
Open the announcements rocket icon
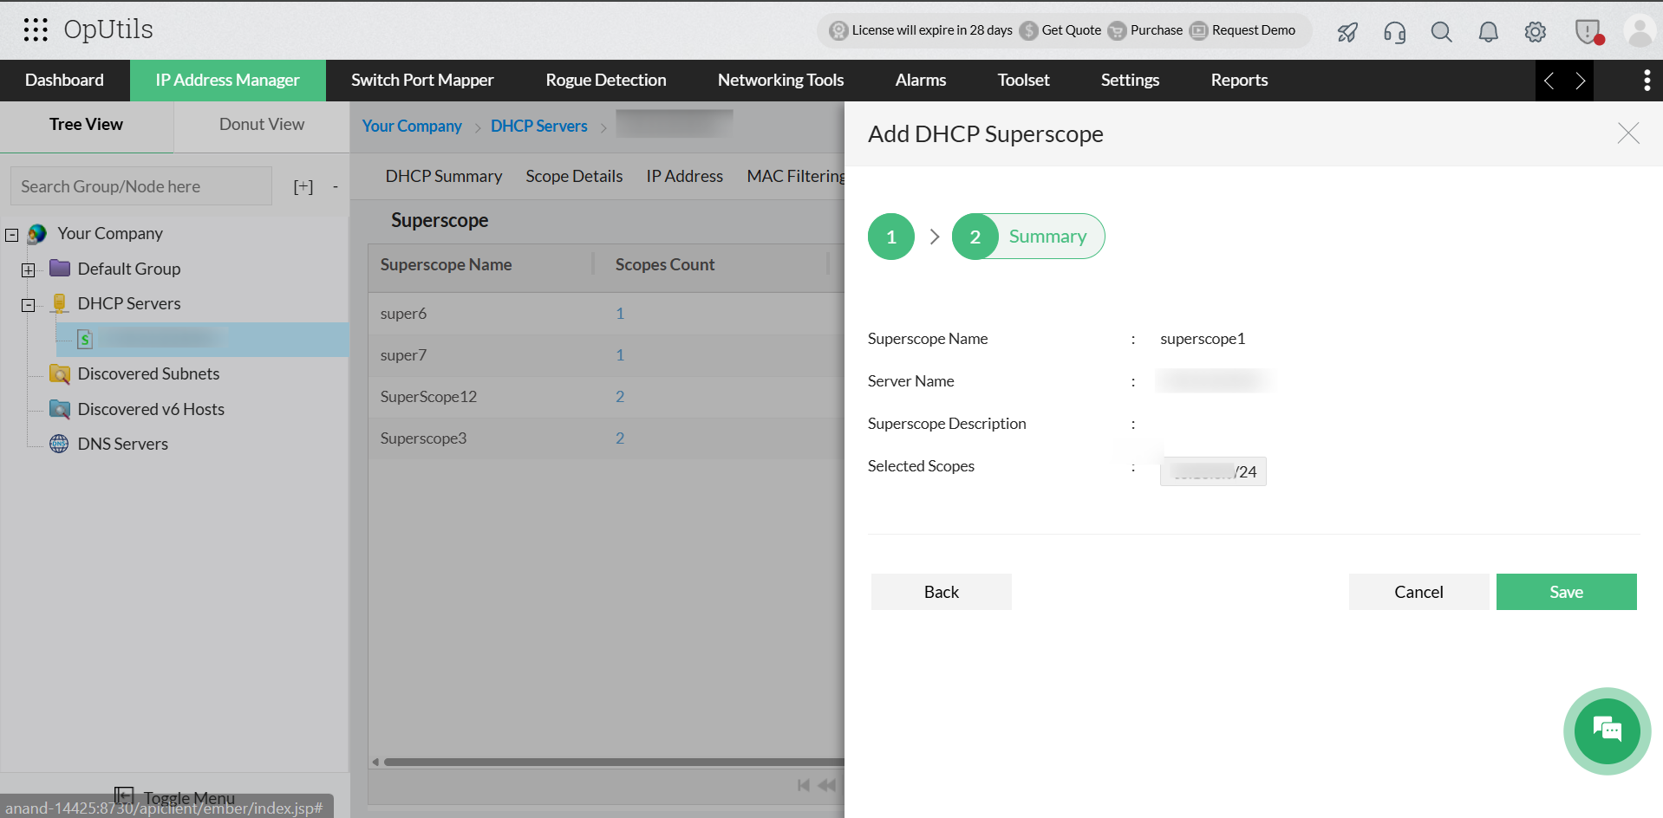click(1346, 31)
